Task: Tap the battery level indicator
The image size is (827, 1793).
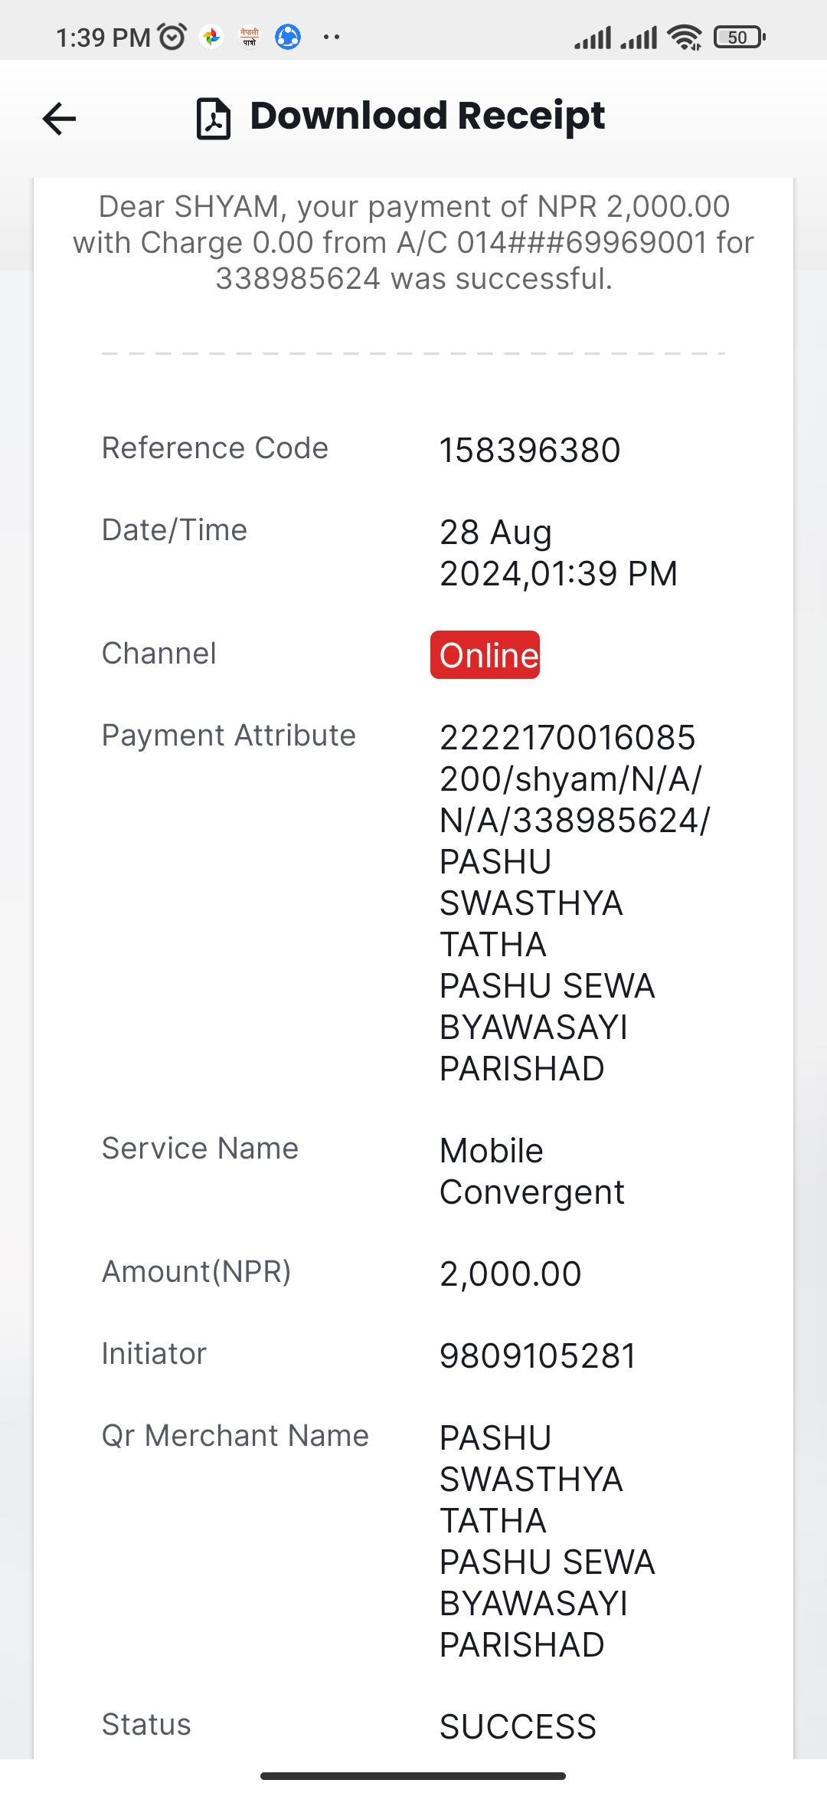Action: tap(739, 37)
